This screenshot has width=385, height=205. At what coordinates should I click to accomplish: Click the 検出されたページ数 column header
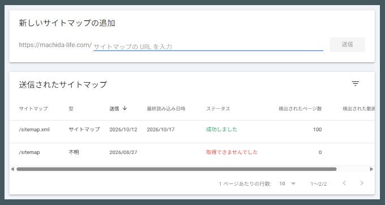click(300, 109)
